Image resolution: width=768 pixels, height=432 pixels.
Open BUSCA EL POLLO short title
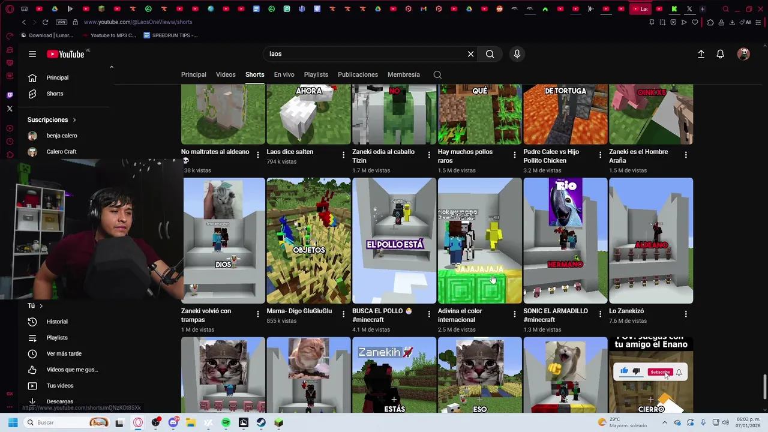click(x=381, y=316)
